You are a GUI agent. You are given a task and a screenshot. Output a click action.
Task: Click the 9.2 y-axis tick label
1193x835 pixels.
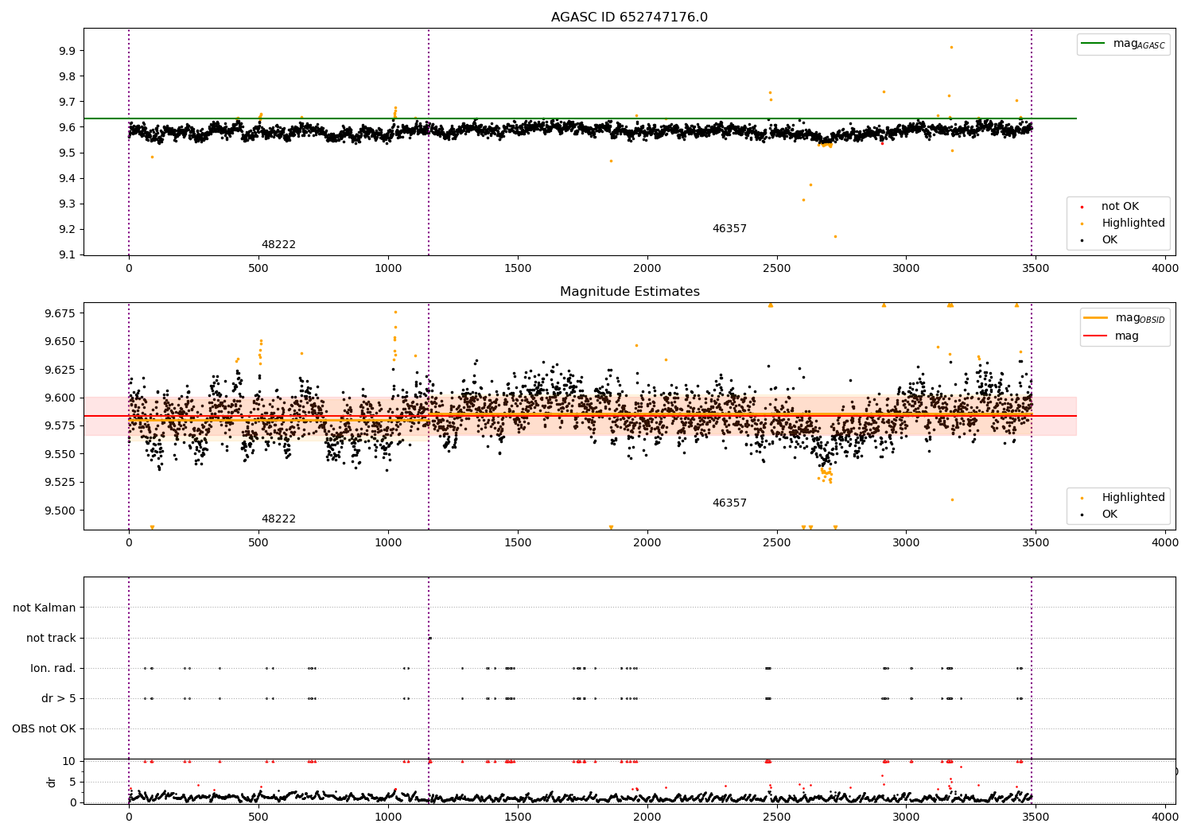(68, 229)
